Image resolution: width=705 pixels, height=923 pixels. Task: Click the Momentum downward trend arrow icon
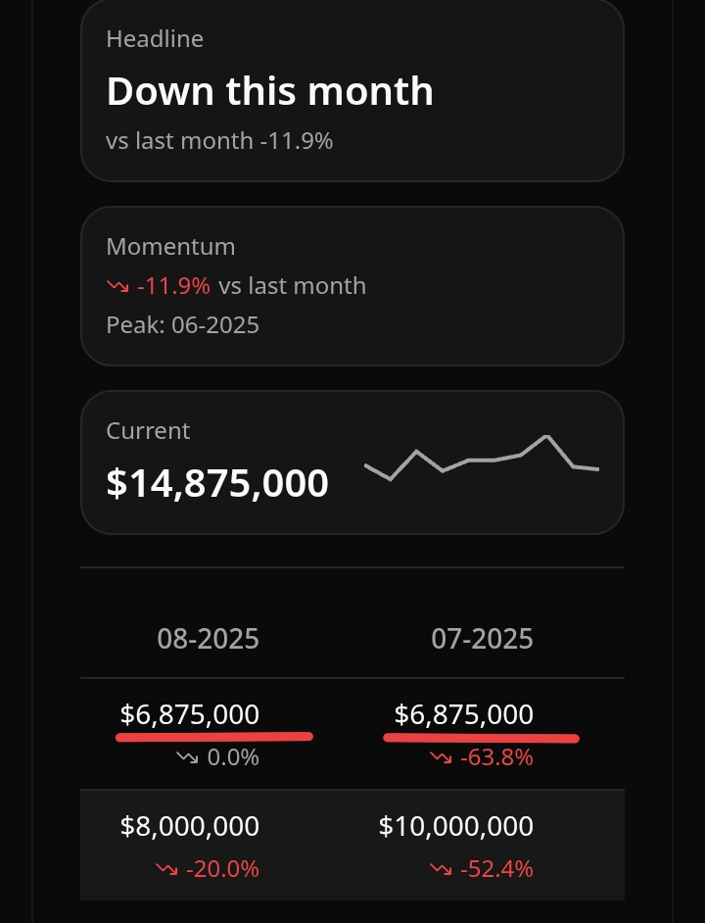117,286
